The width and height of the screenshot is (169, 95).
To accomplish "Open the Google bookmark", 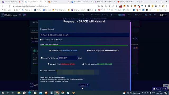I will [x=17, y=10].
